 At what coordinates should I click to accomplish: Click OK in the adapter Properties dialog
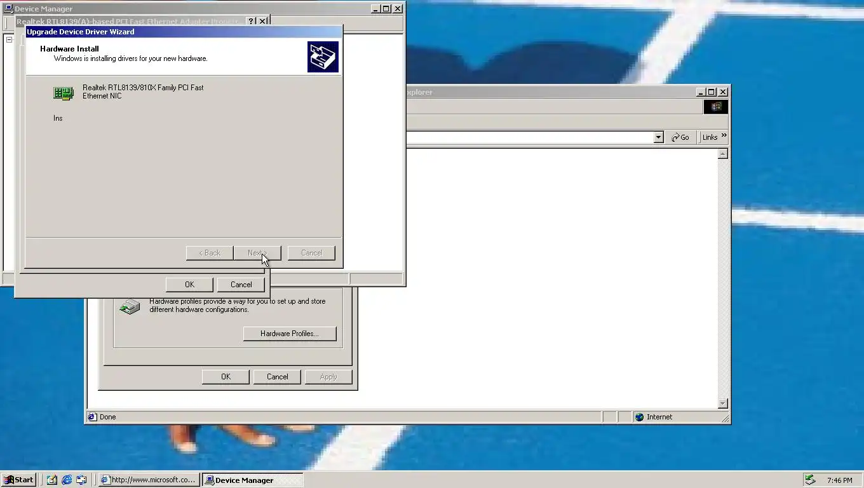click(189, 285)
